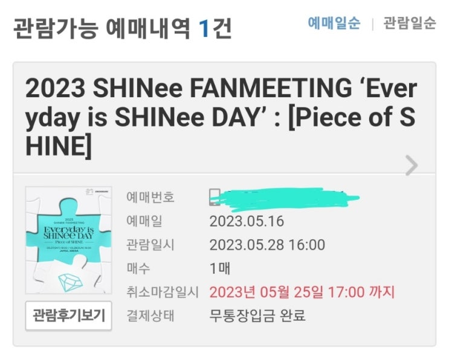
Task: Sort reservations by 예매일순
Action: coord(334,23)
